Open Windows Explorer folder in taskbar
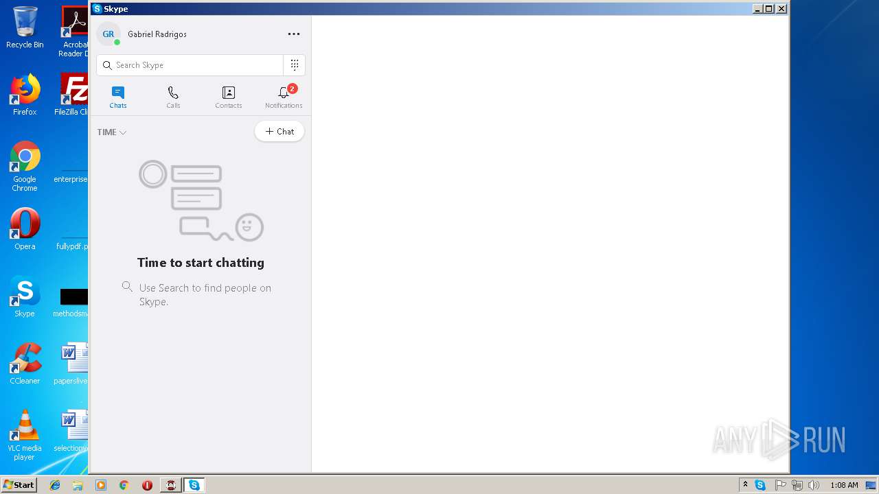The width and height of the screenshot is (879, 494). (x=78, y=485)
